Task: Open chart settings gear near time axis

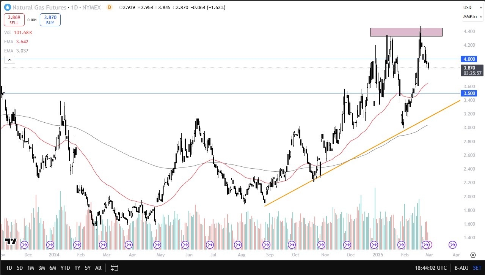Action: [473, 255]
